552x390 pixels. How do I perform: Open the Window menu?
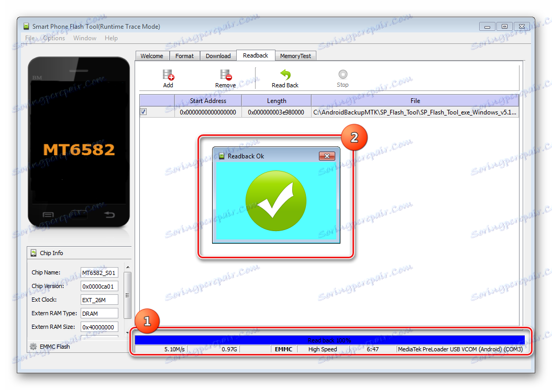85,38
